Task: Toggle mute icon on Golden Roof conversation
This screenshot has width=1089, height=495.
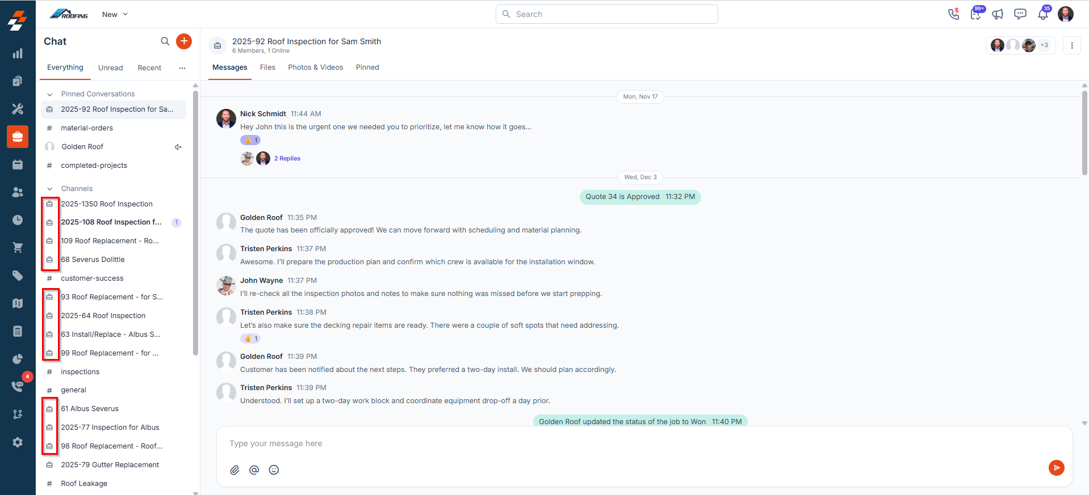Action: pos(178,147)
